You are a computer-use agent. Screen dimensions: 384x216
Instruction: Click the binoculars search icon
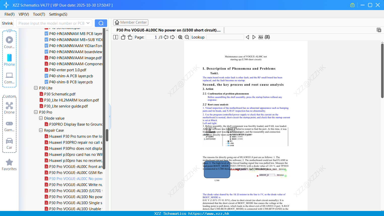pos(267,37)
